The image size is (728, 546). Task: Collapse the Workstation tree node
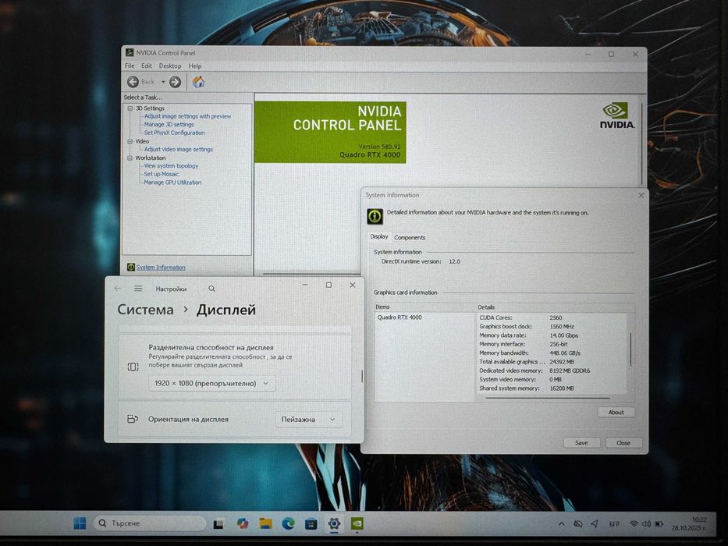point(130,158)
